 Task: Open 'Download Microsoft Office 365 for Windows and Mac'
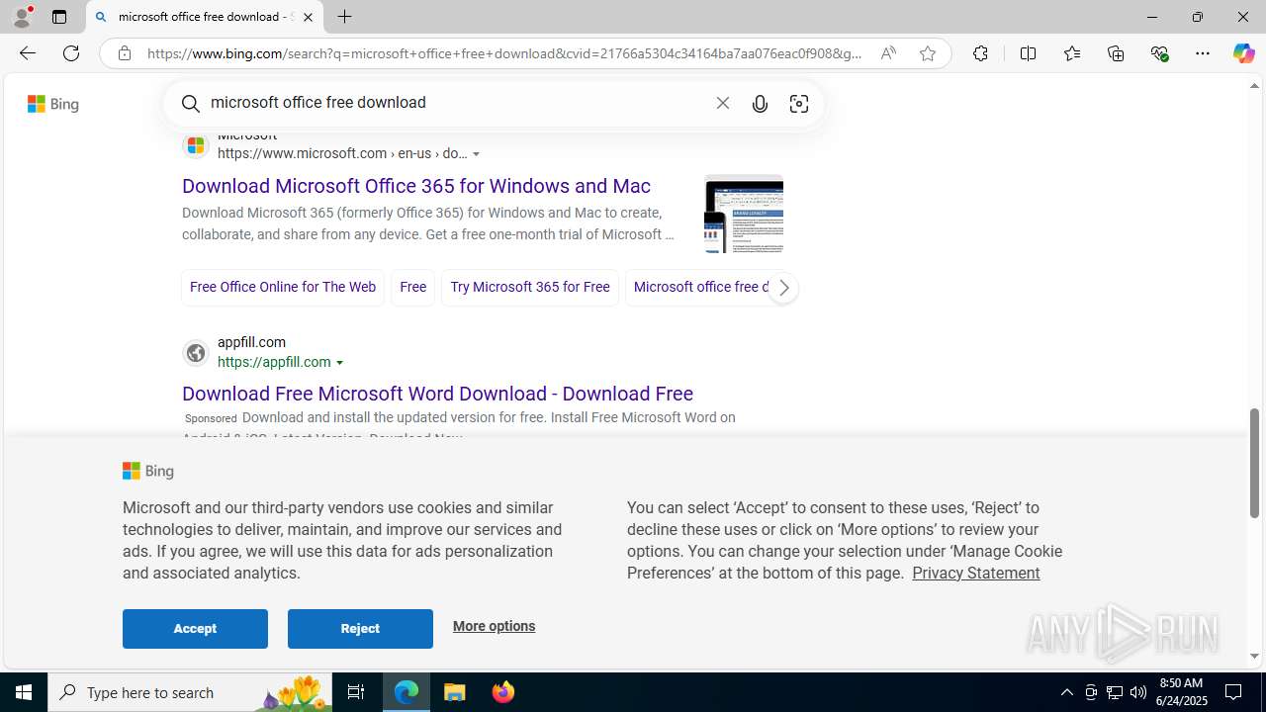pos(416,186)
